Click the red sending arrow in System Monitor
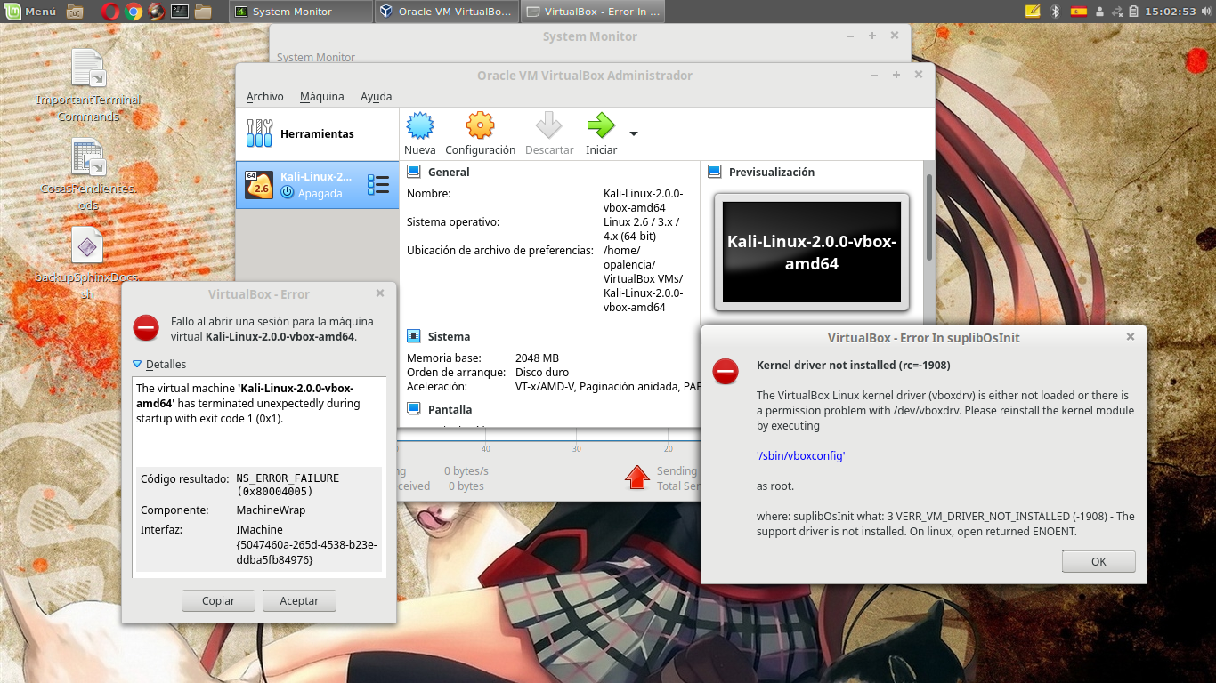The height and width of the screenshot is (683, 1216). (637, 478)
